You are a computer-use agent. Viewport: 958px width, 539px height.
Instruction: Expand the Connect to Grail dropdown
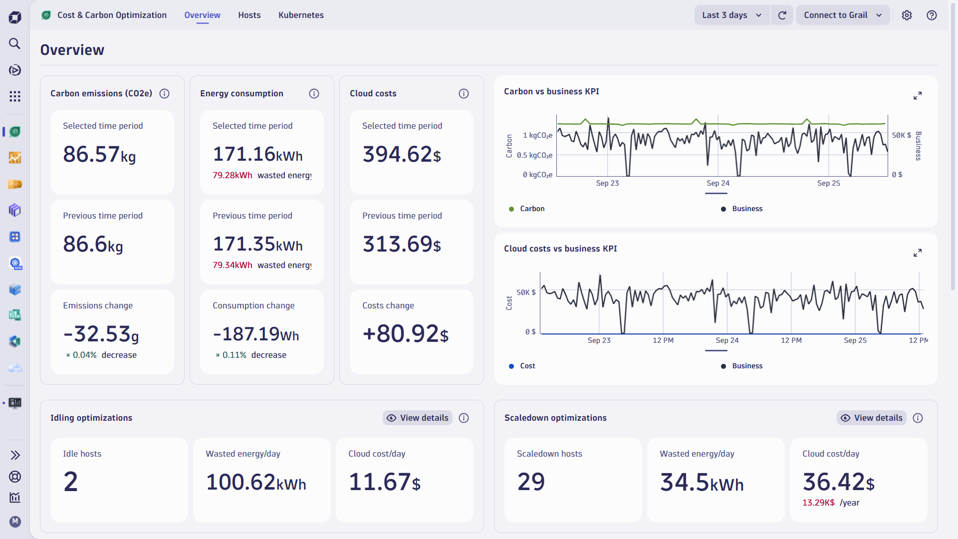coord(842,15)
